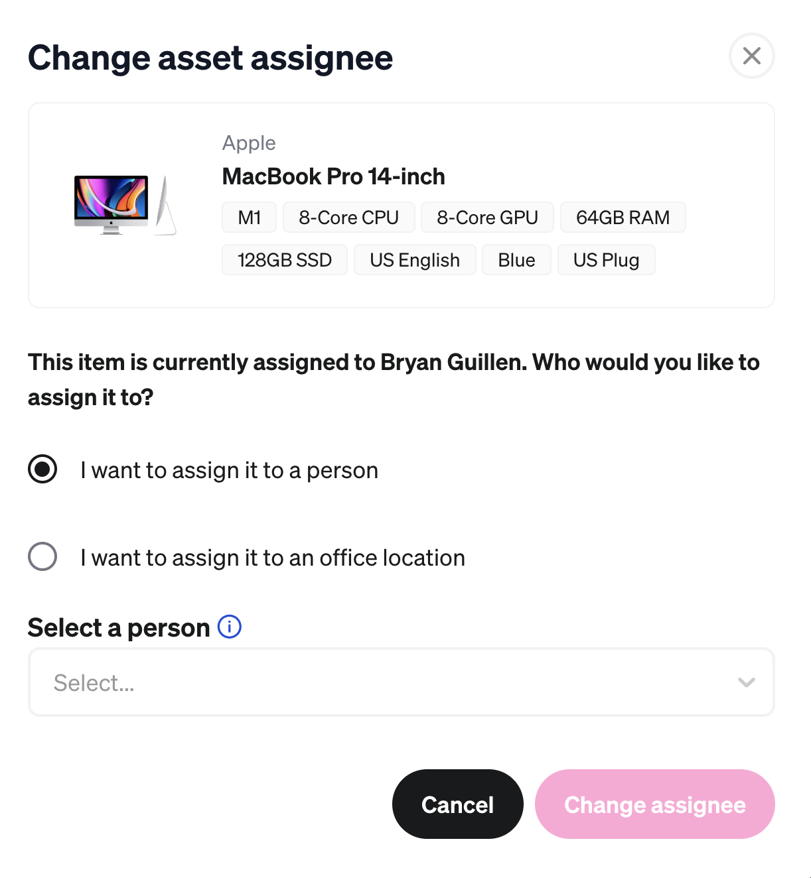Click the Apple brand label

tap(249, 143)
